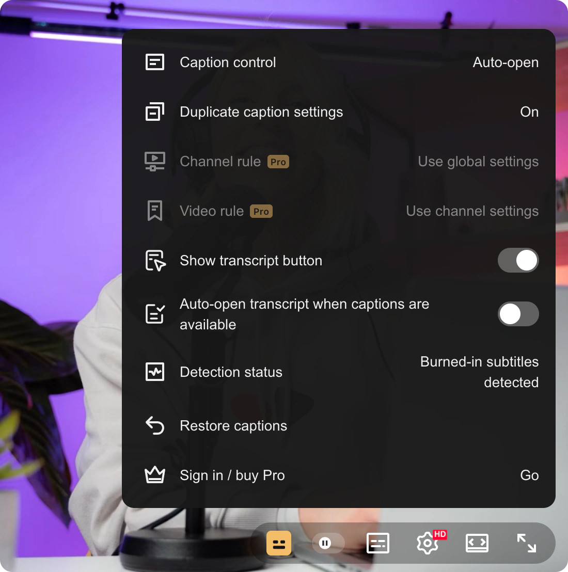Image resolution: width=568 pixels, height=572 pixels.
Task: Choose Restore captions
Action: click(x=339, y=426)
